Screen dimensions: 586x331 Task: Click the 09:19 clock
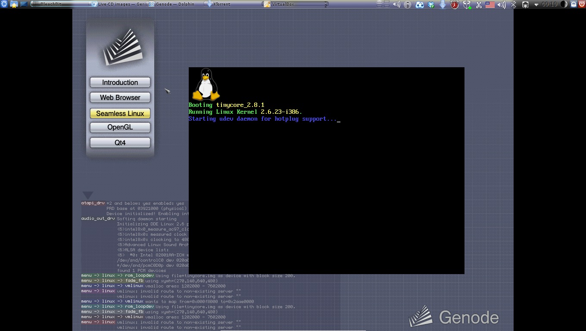(x=549, y=4)
